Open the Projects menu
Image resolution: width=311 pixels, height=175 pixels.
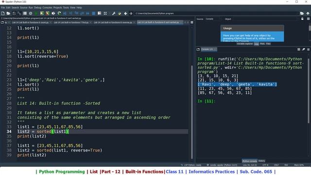[x=57, y=8]
